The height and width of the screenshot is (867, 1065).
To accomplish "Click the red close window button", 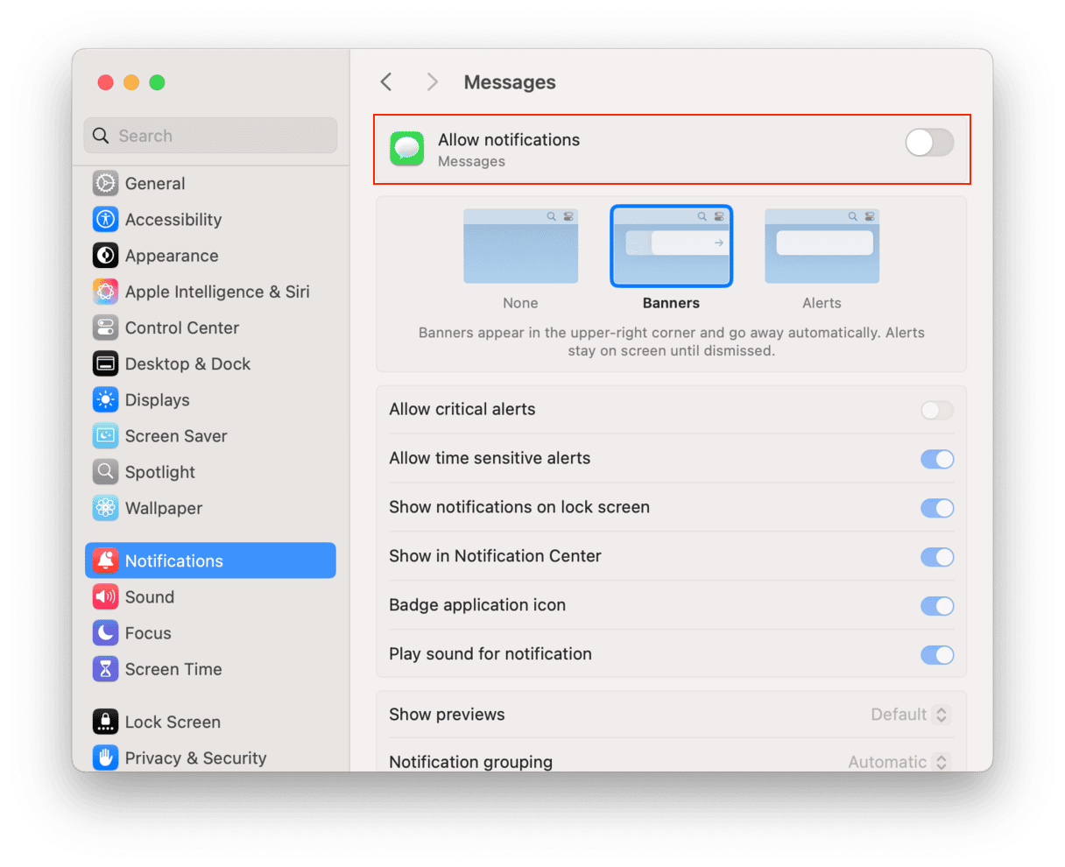I will point(105,82).
